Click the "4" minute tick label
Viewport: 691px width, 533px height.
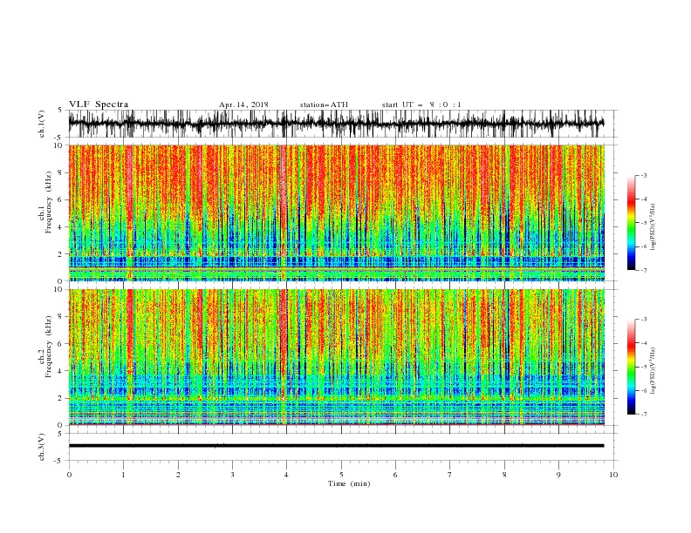[287, 475]
